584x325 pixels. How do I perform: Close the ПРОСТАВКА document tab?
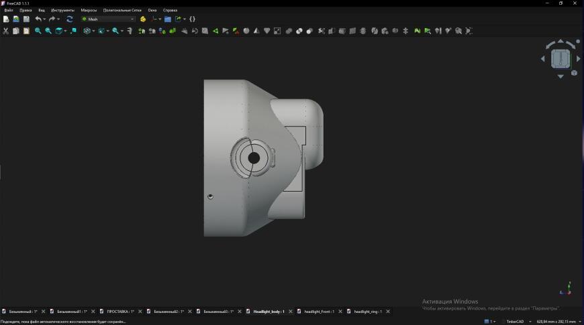point(140,312)
